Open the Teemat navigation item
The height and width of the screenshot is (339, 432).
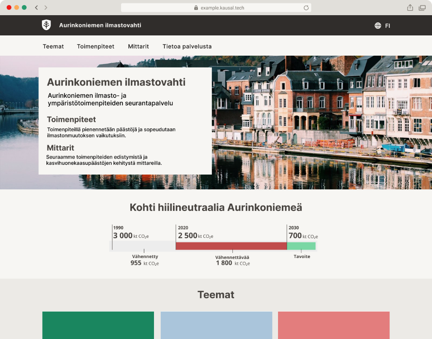(53, 46)
